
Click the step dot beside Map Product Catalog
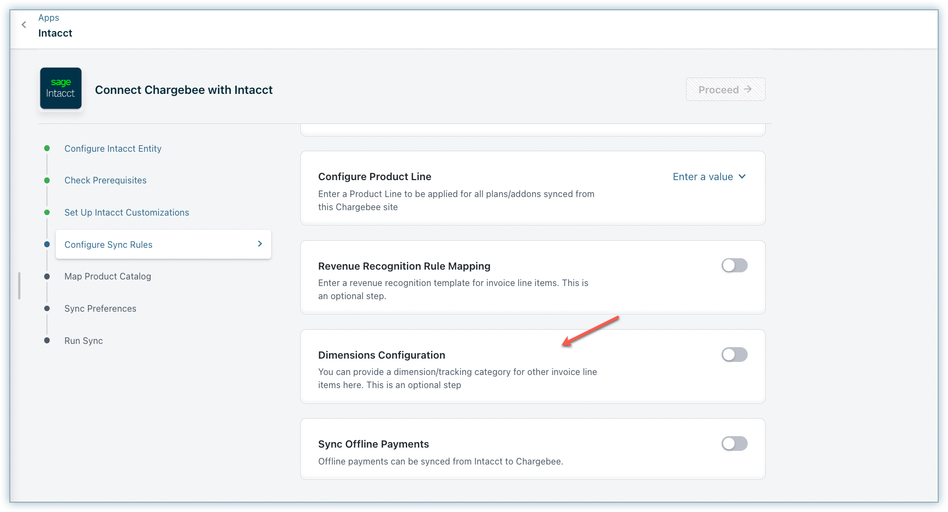[x=47, y=277]
